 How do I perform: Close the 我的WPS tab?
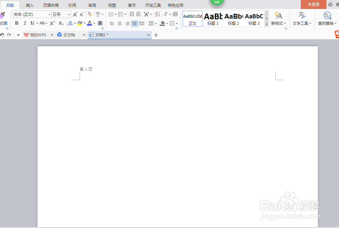[52, 35]
